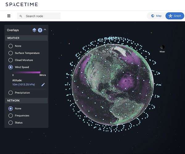Click the Moon in space view

162,47
